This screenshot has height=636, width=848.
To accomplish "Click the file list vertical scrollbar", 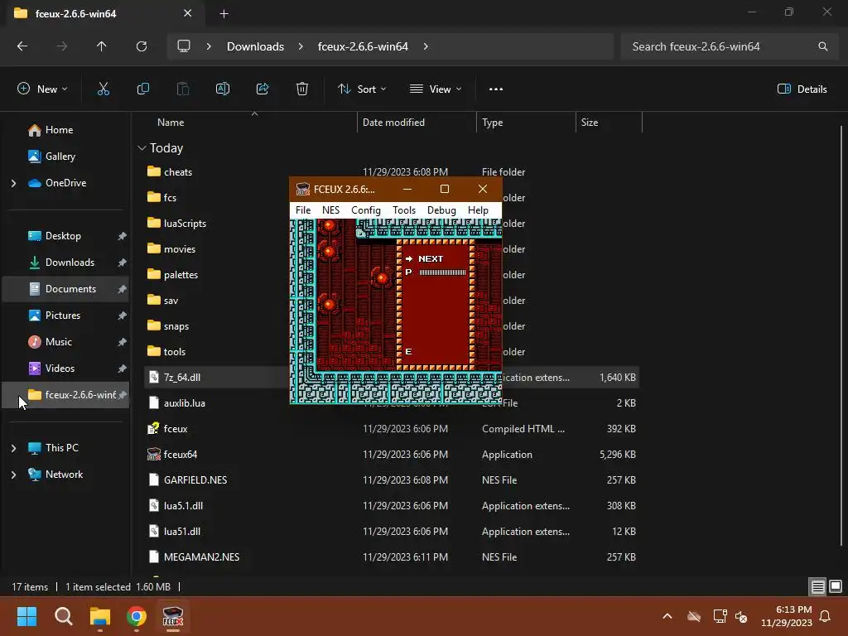I will coord(841,335).
